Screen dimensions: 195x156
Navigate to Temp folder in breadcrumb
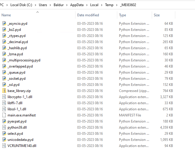tap(109, 5)
